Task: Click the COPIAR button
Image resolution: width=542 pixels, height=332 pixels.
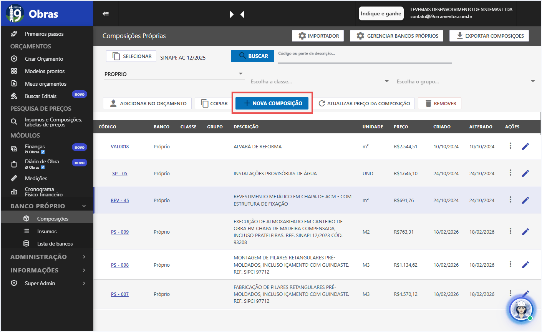Action: (214, 103)
